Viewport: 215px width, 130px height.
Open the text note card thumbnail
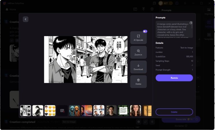pos(123,111)
